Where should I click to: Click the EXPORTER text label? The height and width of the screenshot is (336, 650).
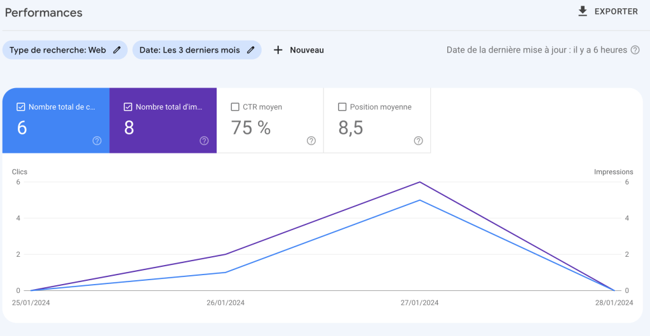[616, 11]
